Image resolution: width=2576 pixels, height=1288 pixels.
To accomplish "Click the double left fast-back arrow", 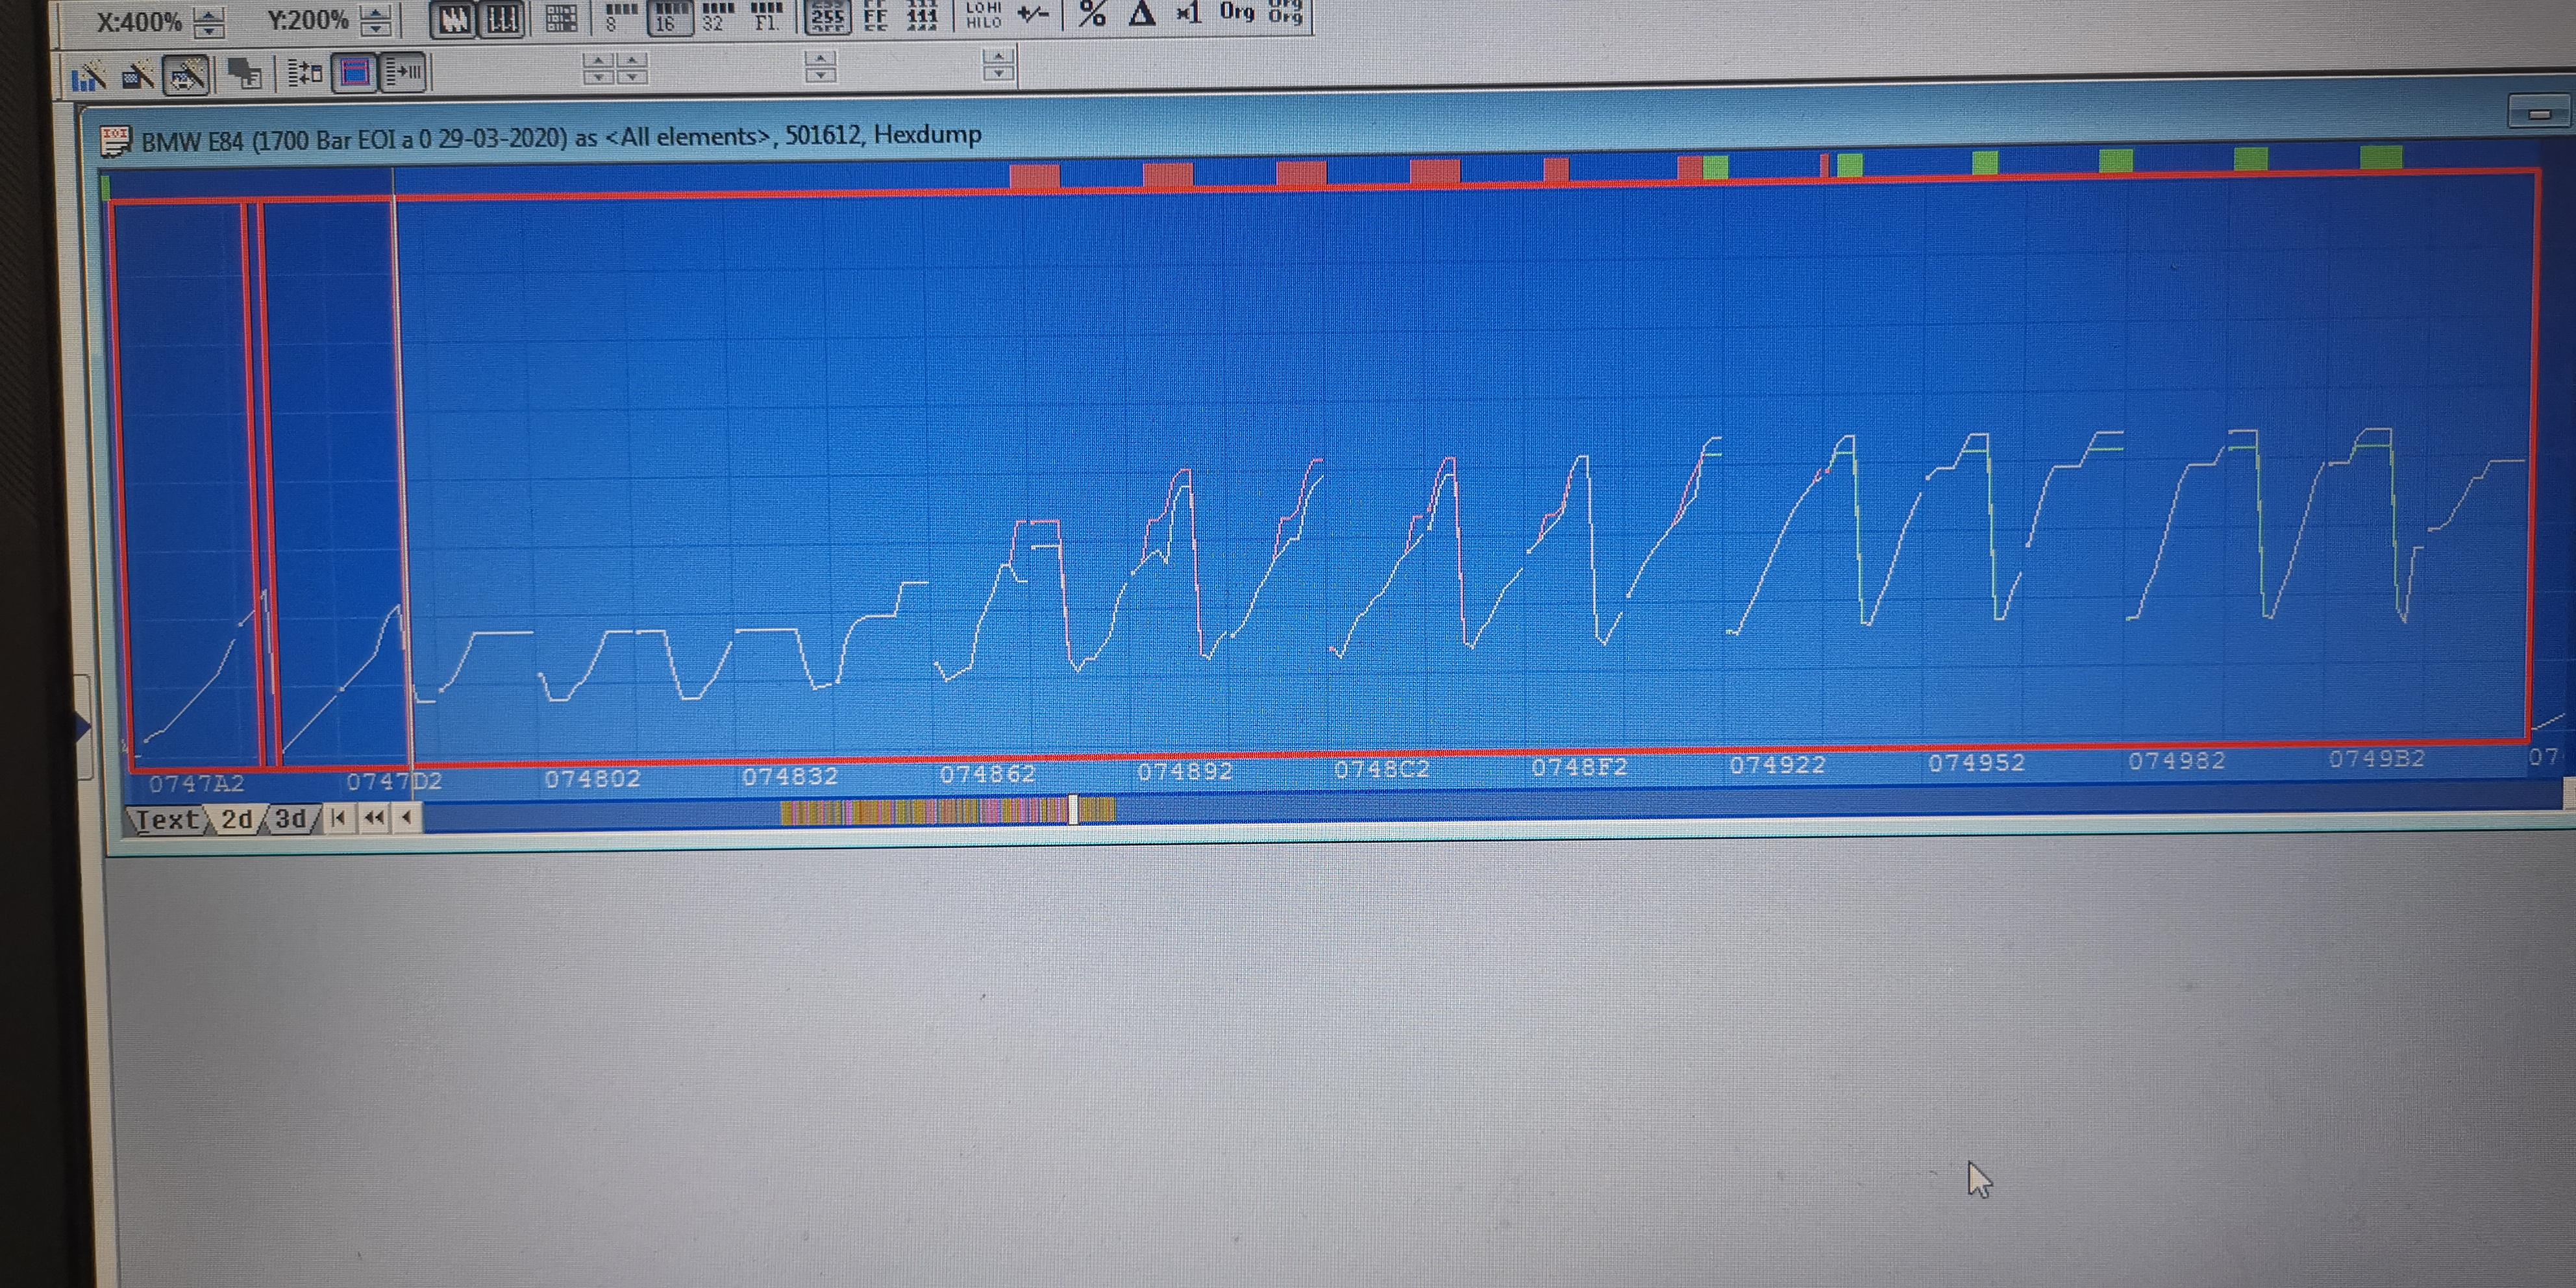I will tap(374, 818).
